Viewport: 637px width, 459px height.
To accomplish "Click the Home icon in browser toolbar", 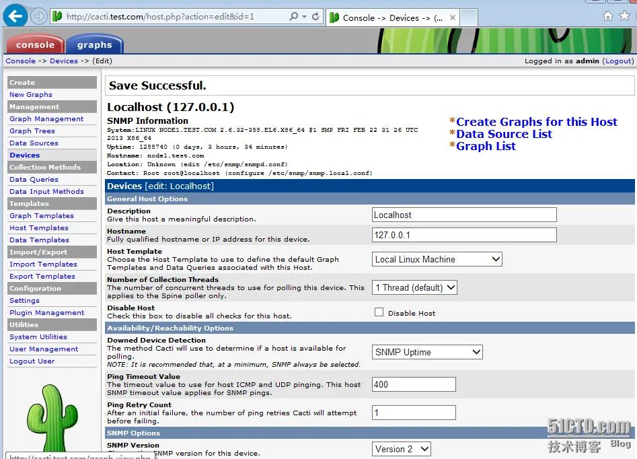I will pyautogui.click(x=608, y=16).
